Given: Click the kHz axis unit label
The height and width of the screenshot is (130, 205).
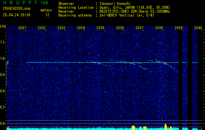Looking at the screenshot, I should 3,26.
